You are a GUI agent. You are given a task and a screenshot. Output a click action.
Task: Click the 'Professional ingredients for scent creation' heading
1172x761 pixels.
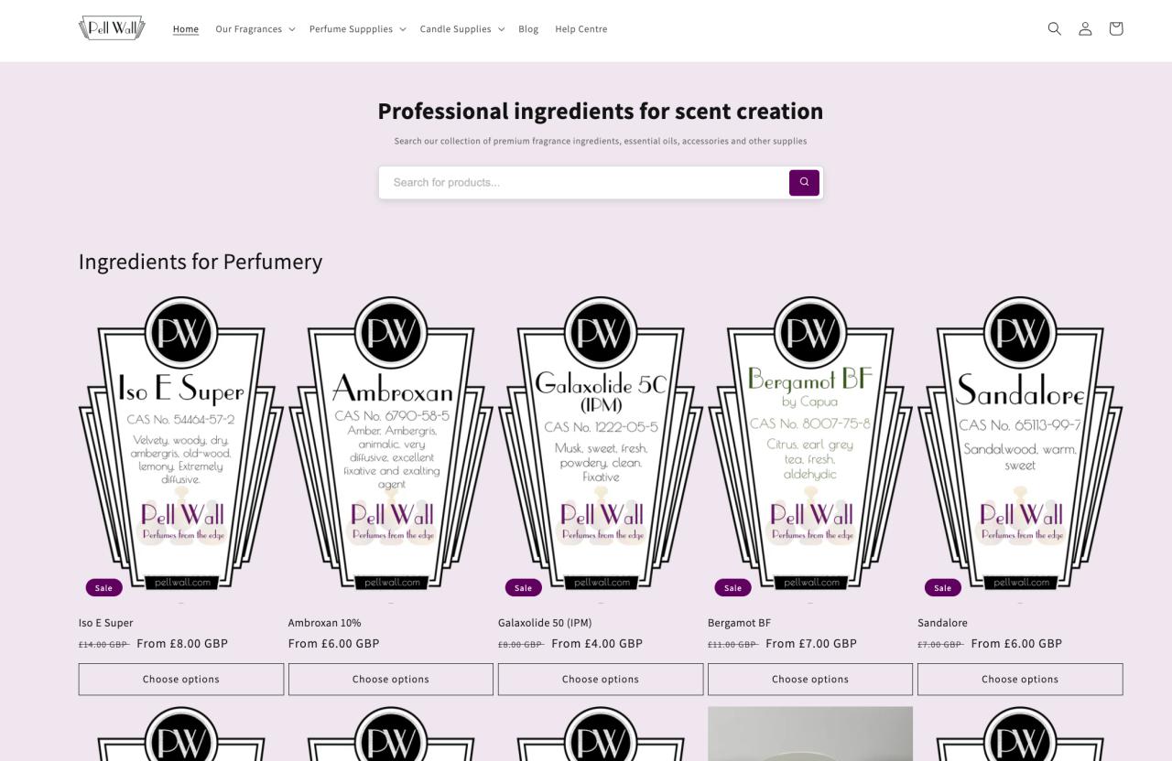(x=601, y=111)
